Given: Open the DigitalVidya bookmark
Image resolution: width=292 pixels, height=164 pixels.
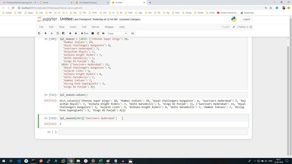Looking at the screenshot, I should (x=247, y=13).
